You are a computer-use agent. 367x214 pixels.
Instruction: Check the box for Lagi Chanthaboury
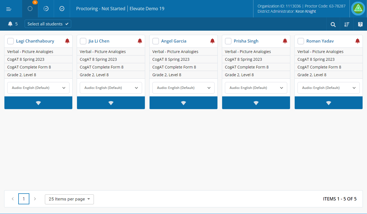[x=11, y=41]
